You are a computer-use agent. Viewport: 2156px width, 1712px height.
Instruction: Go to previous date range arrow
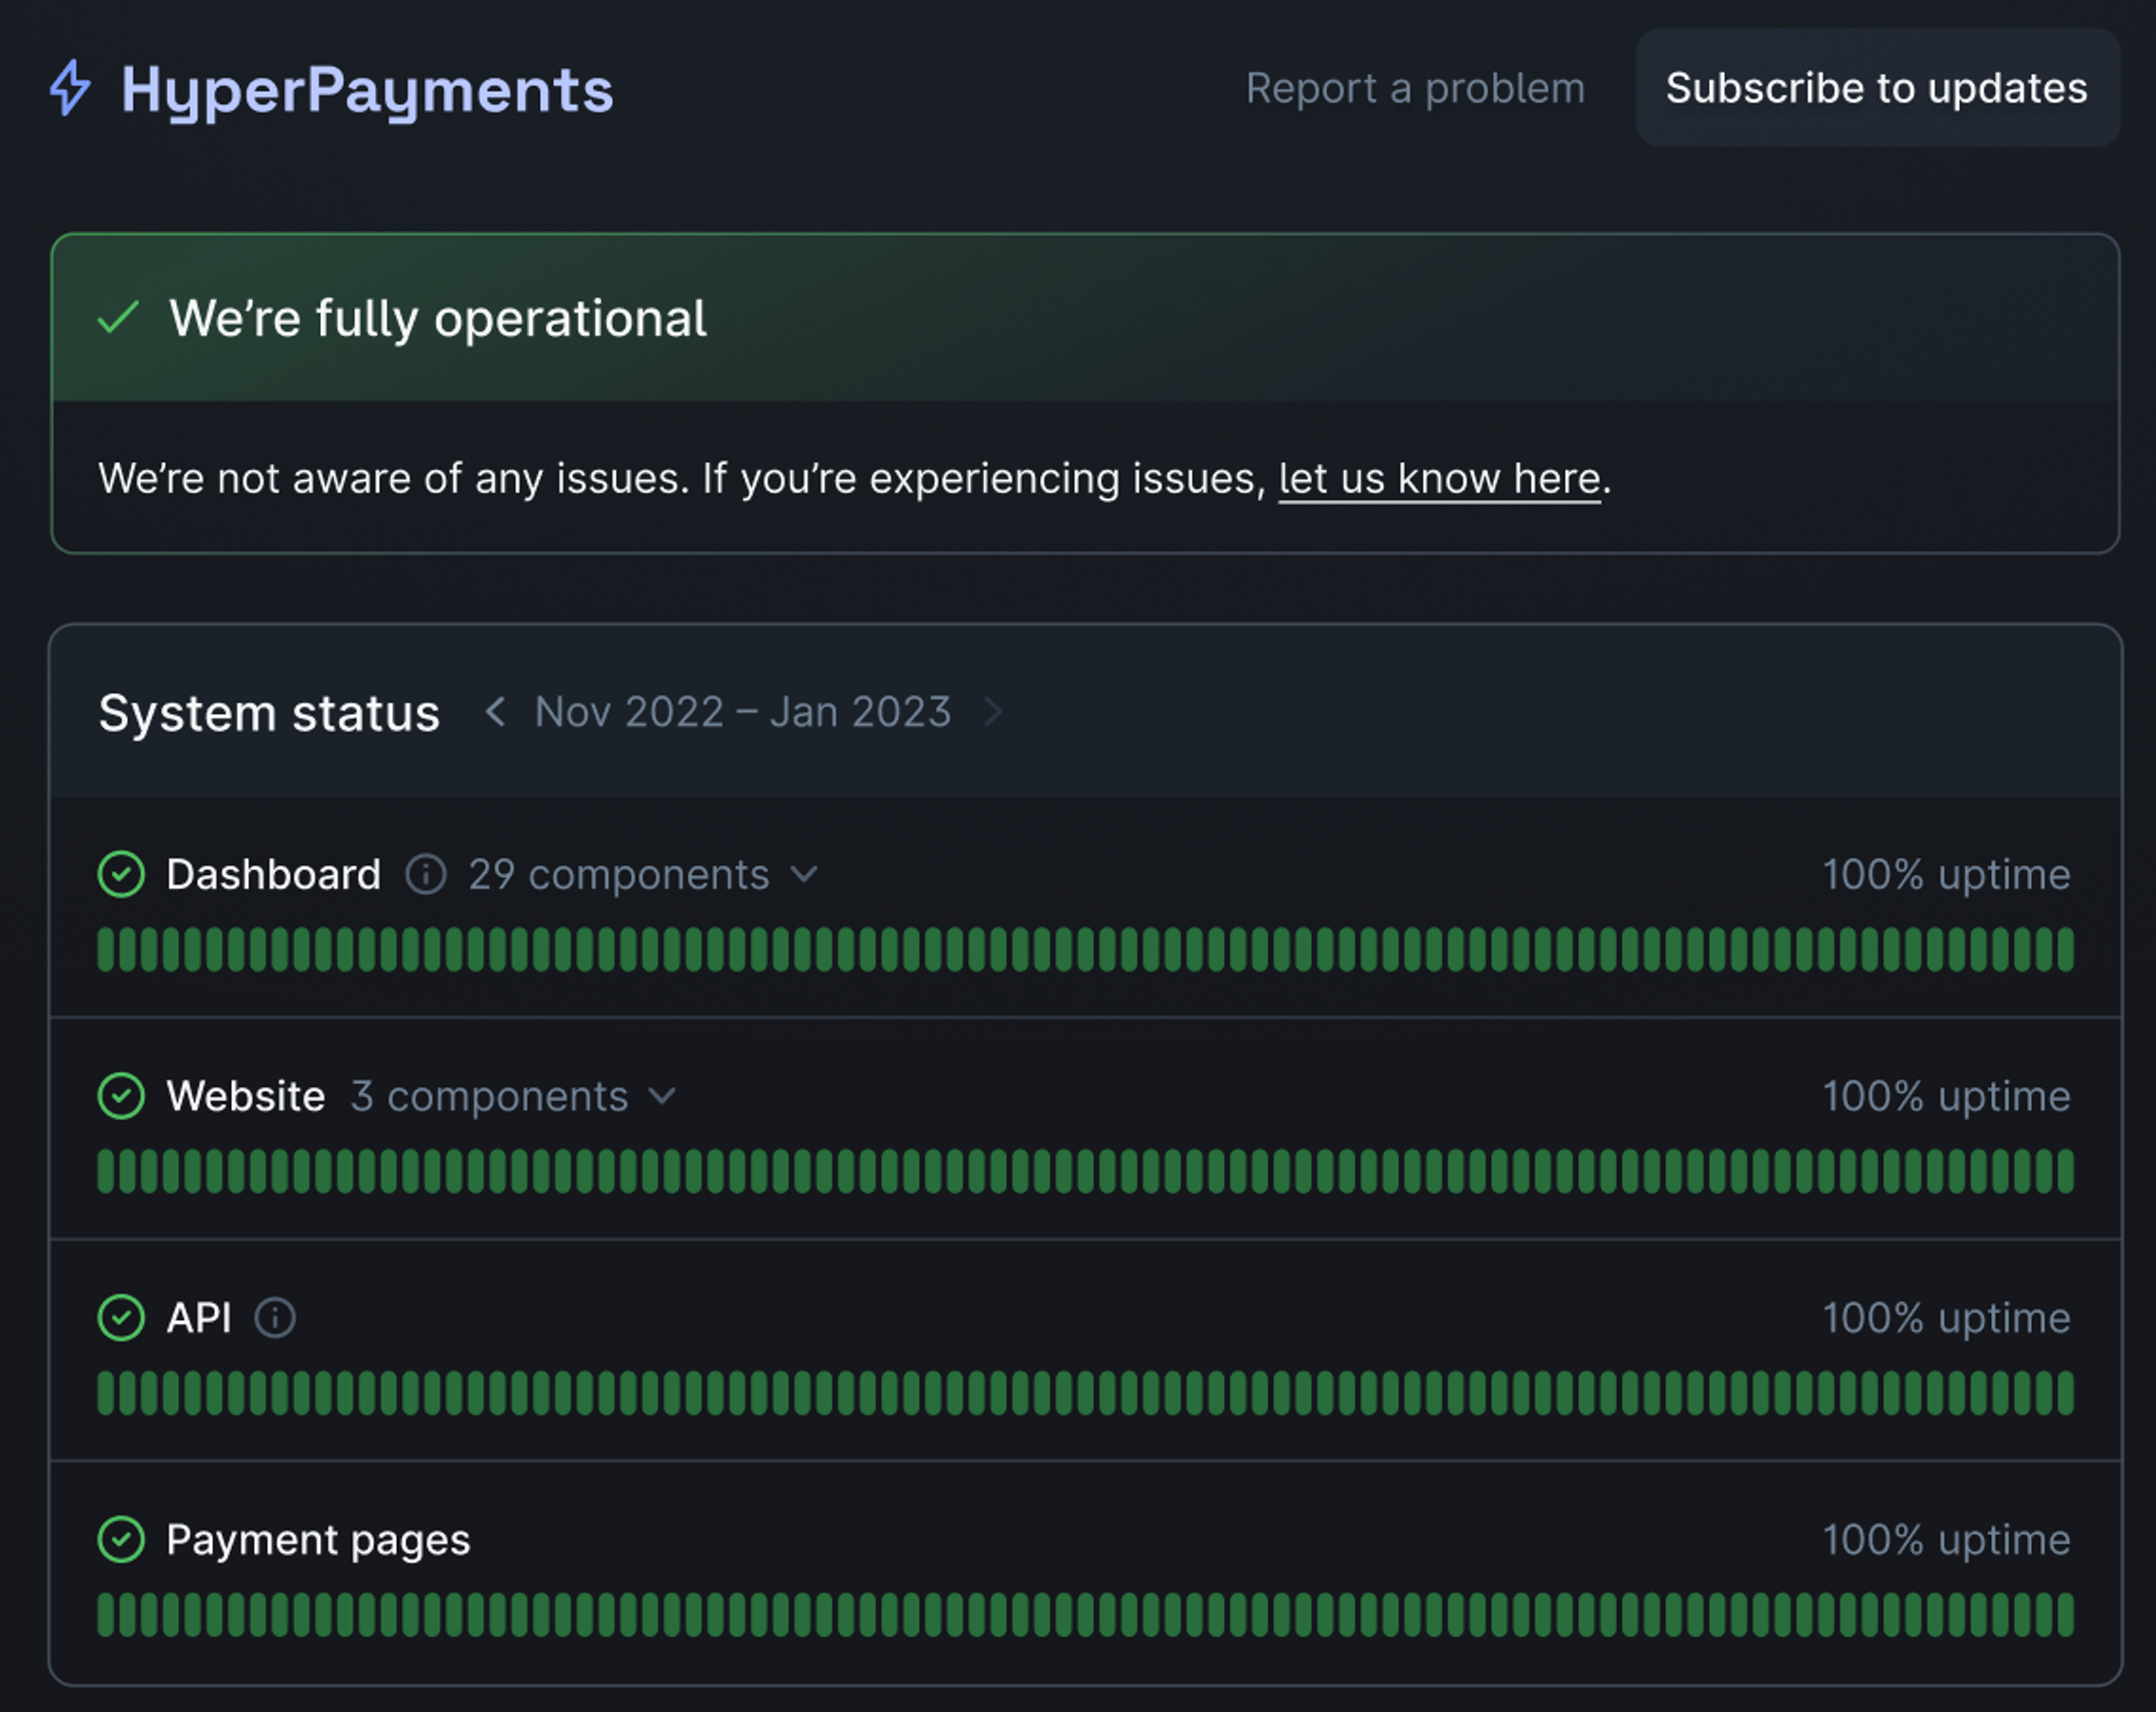pyautogui.click(x=494, y=713)
